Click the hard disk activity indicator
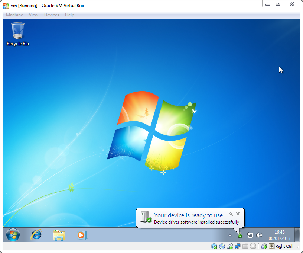303x253 pixels. click(214, 246)
